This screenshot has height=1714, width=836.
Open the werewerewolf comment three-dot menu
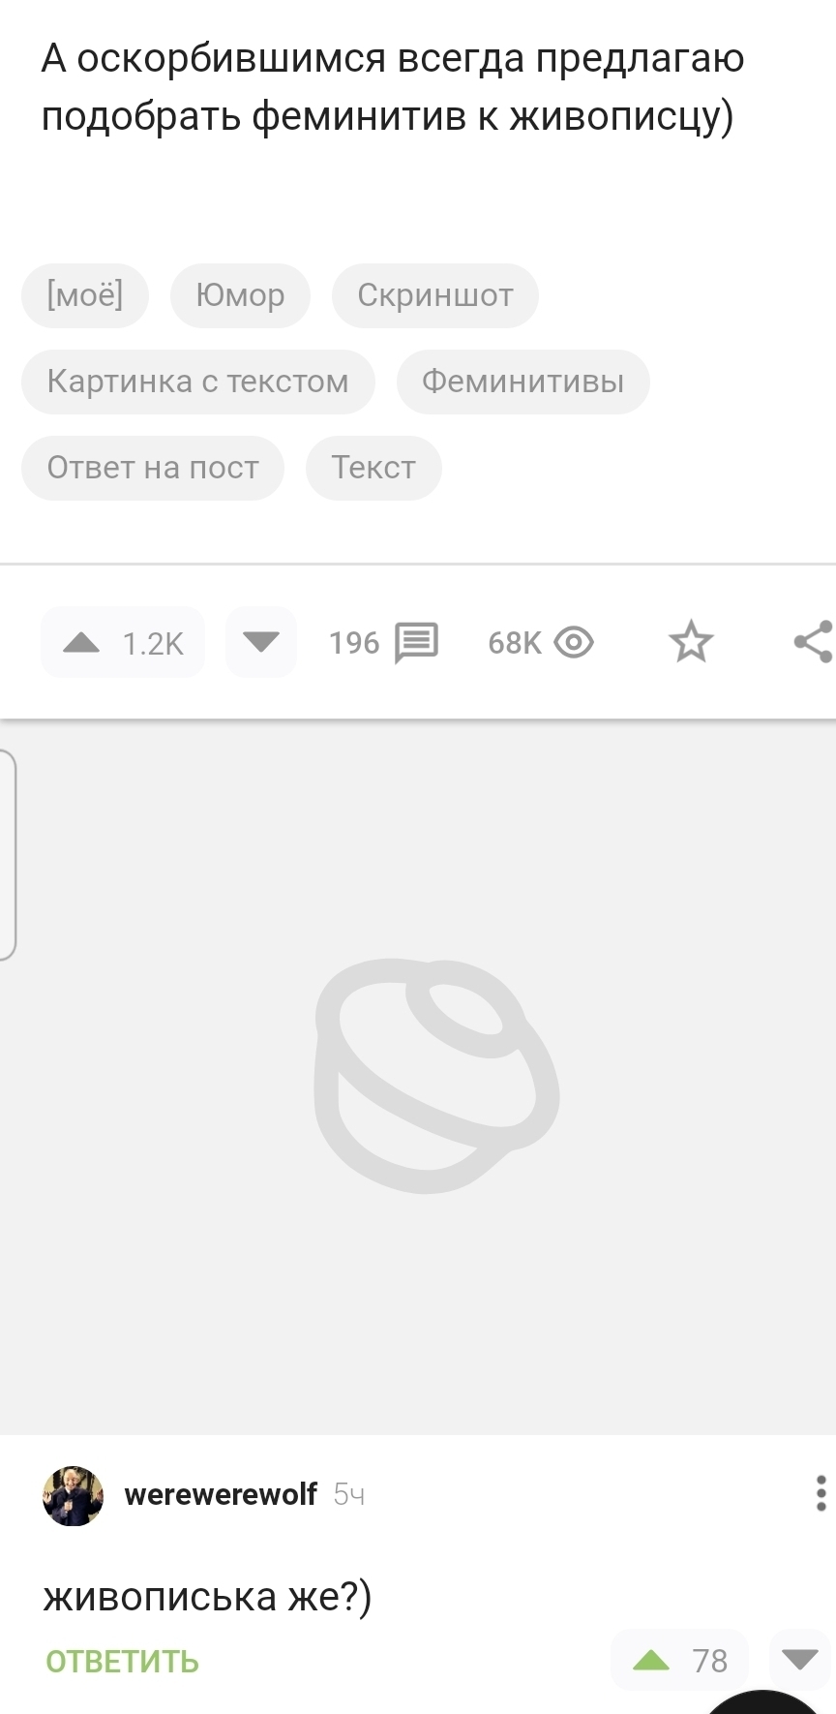click(x=821, y=1494)
